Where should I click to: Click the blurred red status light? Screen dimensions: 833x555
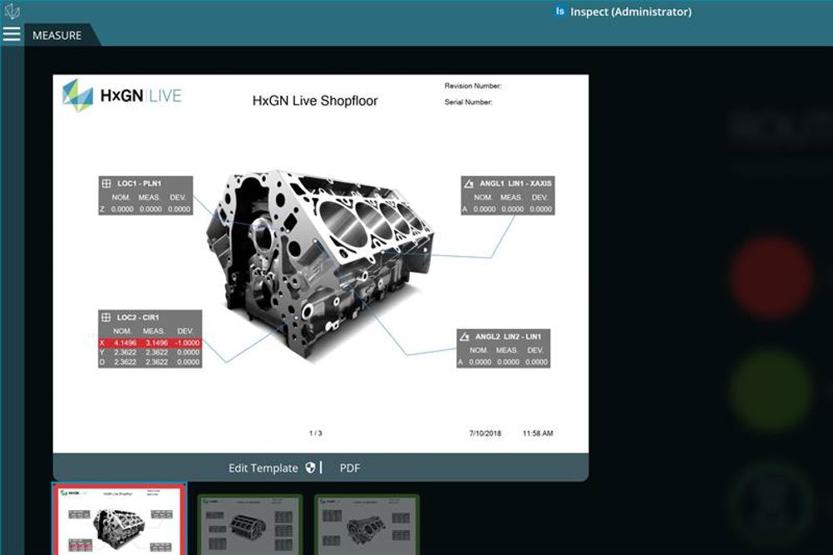(x=771, y=277)
